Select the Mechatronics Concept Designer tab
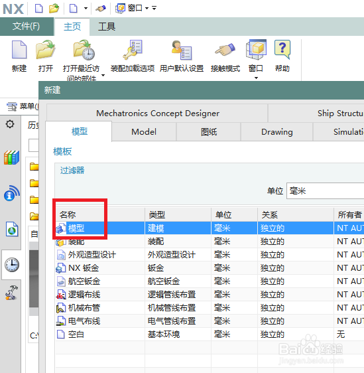Image resolution: width=364 pixels, height=373 pixels. 158,113
